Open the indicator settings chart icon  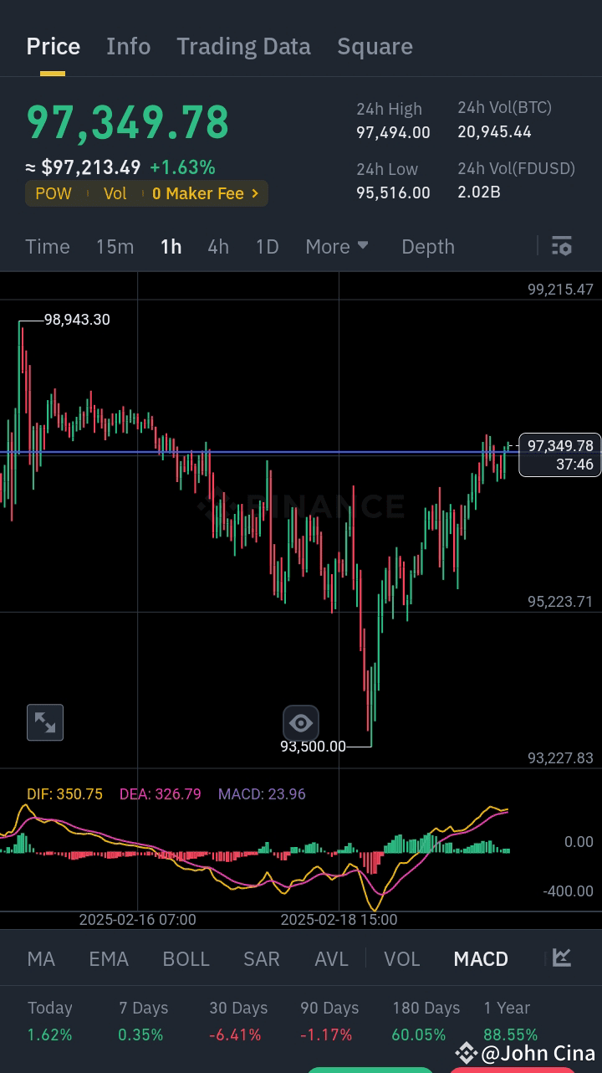click(562, 958)
